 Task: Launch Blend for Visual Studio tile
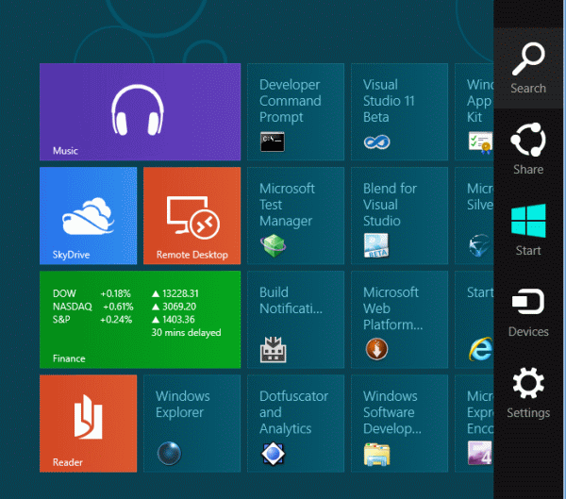coord(400,216)
